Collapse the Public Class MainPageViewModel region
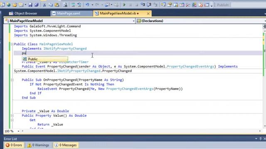266x149 pixels. tap(12, 44)
